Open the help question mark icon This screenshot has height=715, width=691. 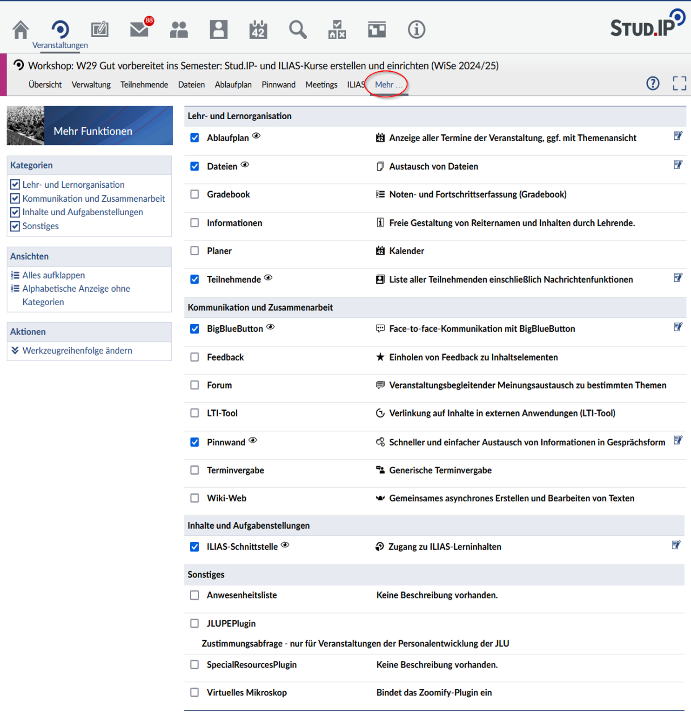tap(652, 83)
